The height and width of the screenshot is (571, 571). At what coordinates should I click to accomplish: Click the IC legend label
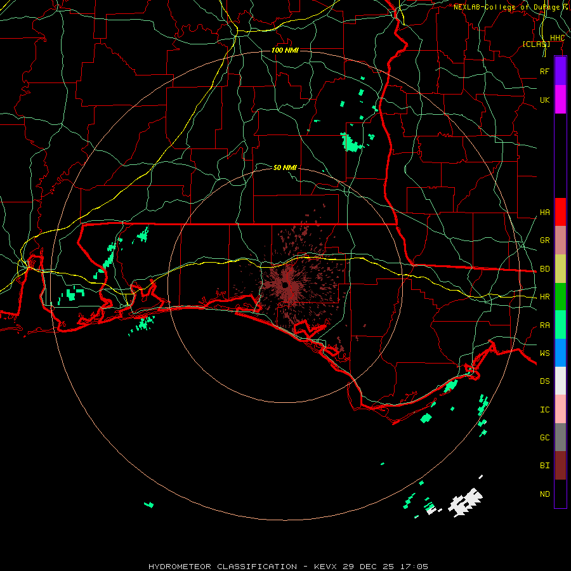(x=544, y=410)
